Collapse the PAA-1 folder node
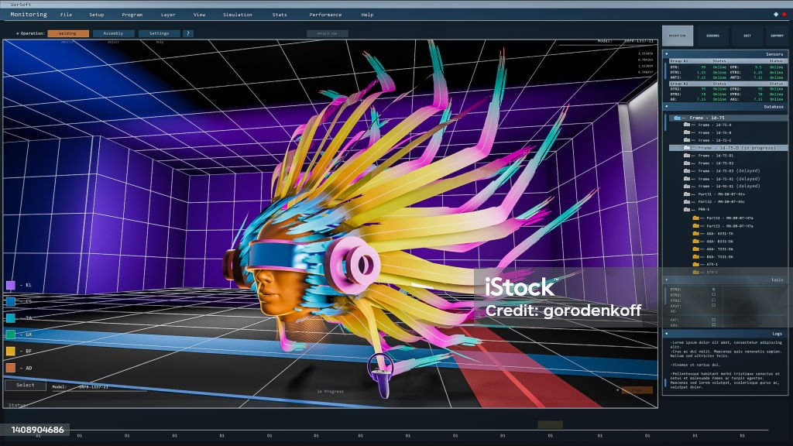Viewport: 793px width, 446px height. pos(687,209)
